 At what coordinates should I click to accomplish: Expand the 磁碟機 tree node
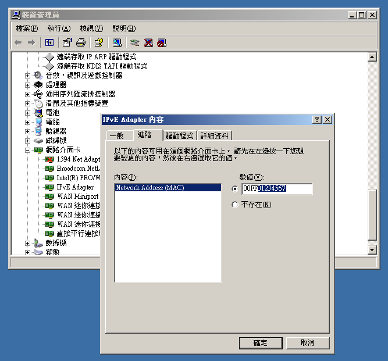click(x=27, y=141)
